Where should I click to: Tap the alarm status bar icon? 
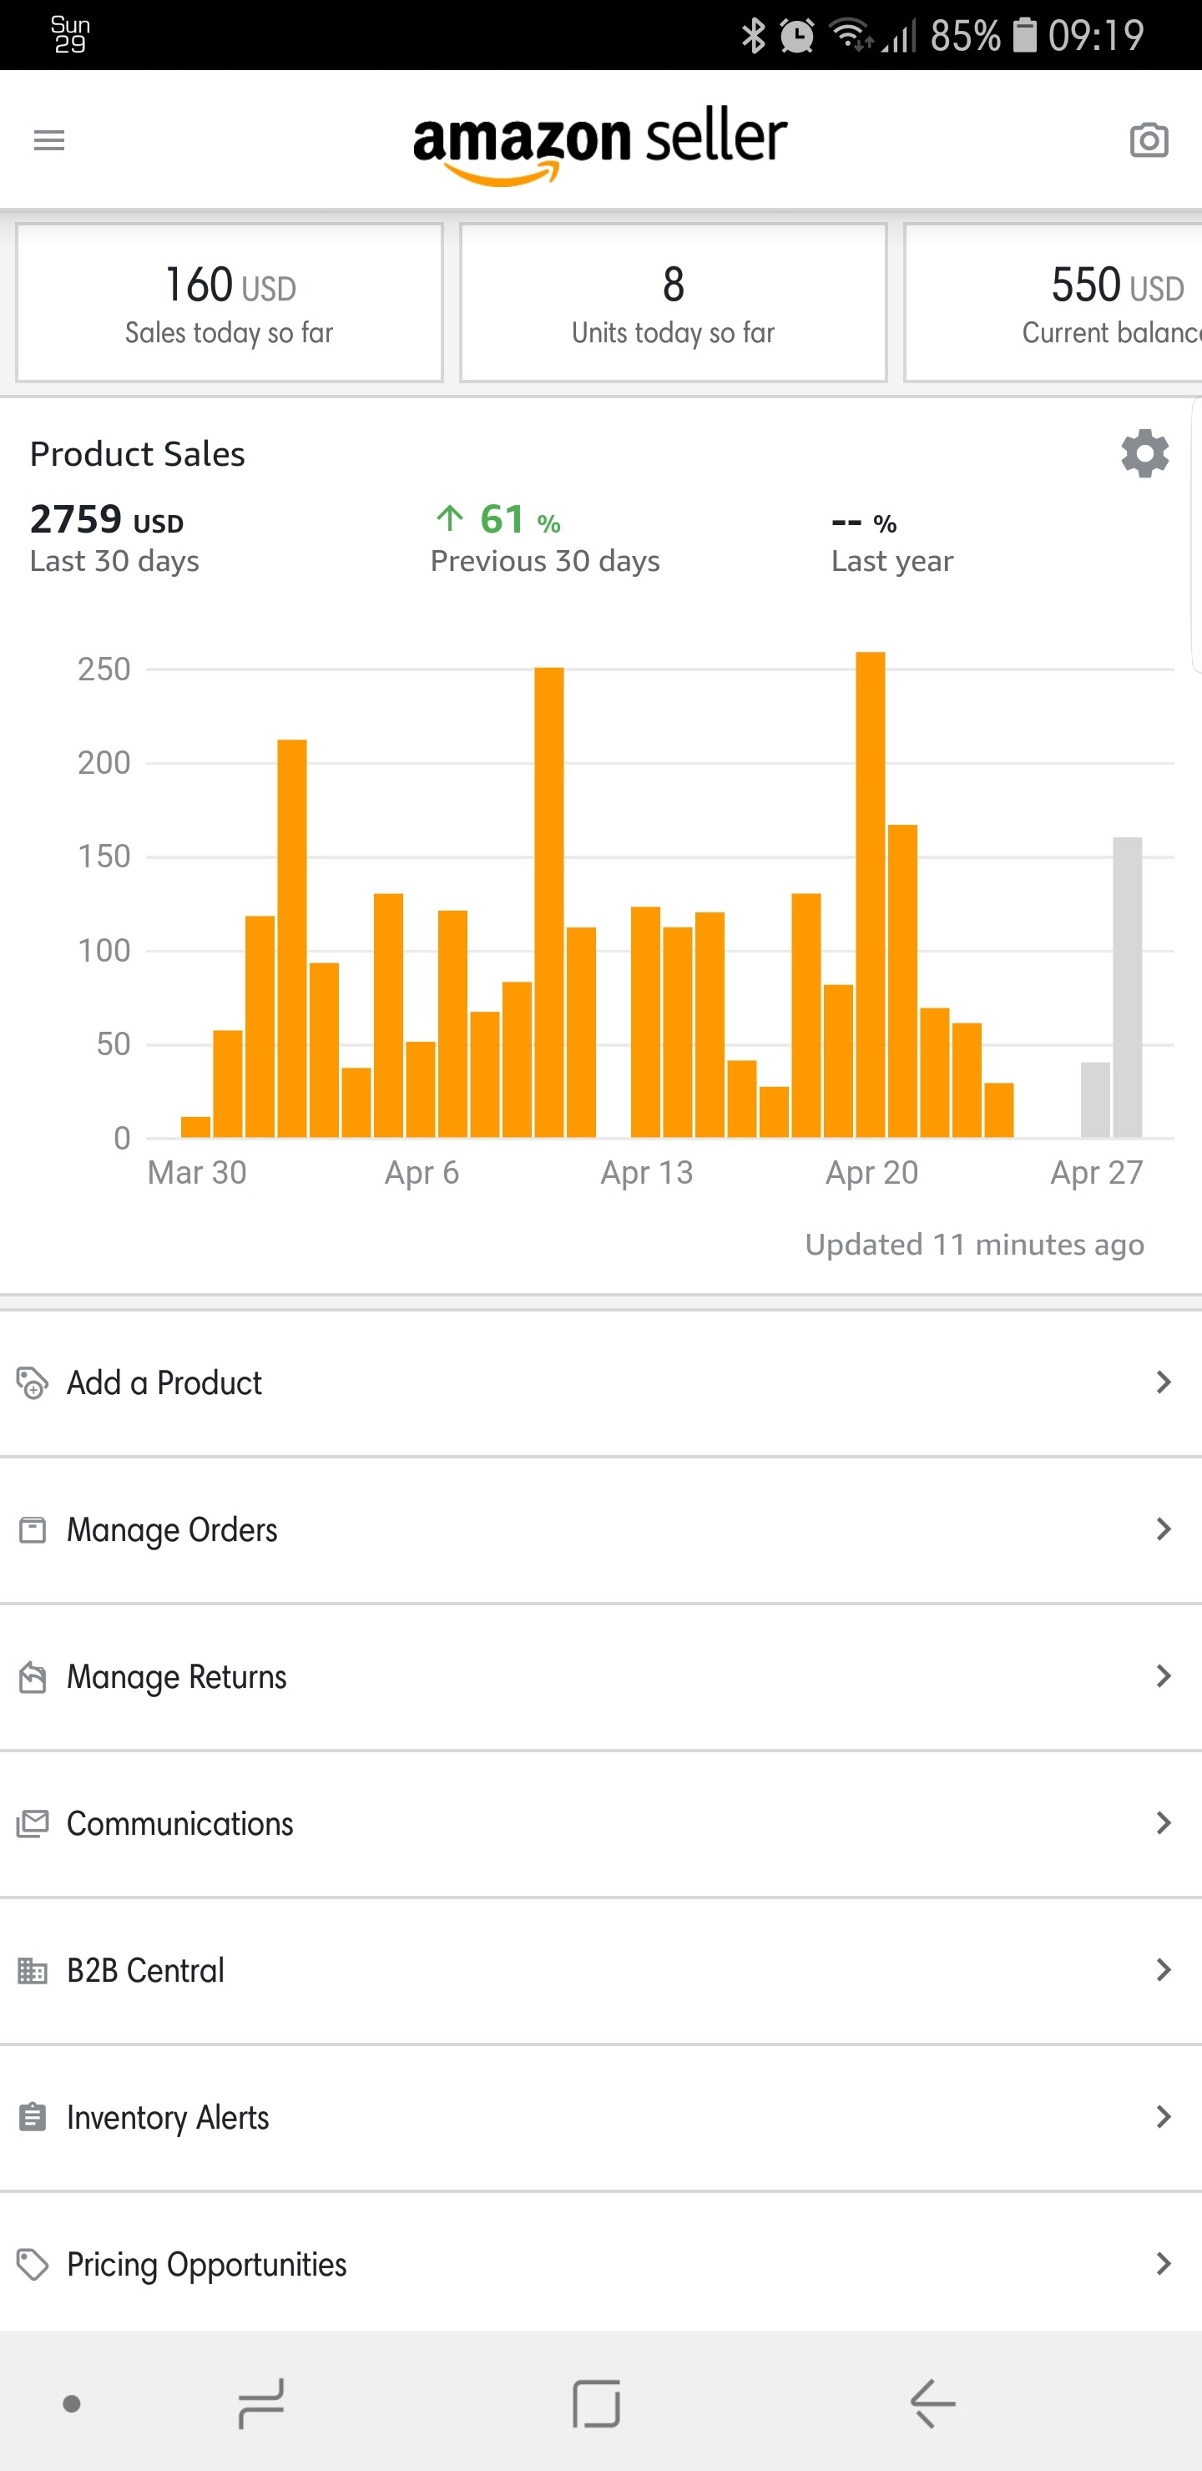pos(796,36)
